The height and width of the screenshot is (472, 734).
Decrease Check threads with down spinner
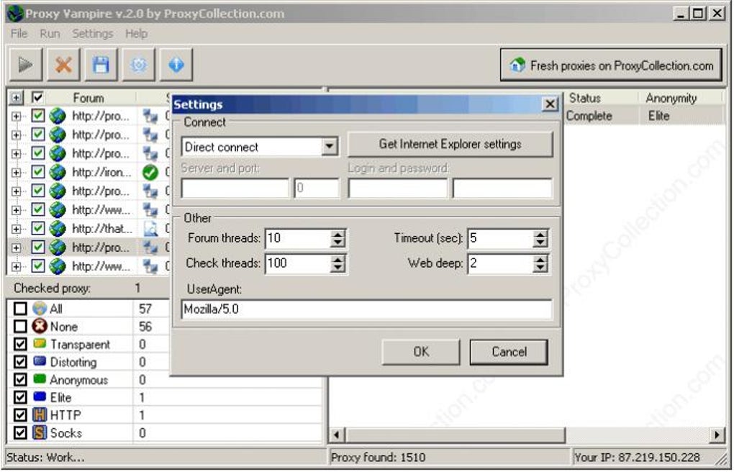click(337, 268)
